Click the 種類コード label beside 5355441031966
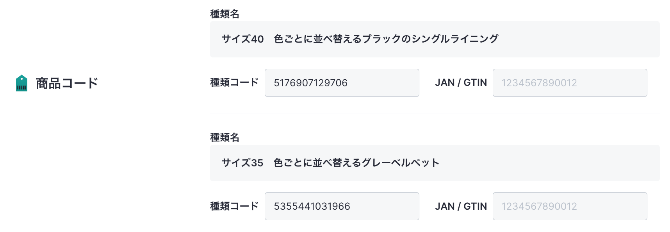The image size is (670, 232). [x=234, y=206]
